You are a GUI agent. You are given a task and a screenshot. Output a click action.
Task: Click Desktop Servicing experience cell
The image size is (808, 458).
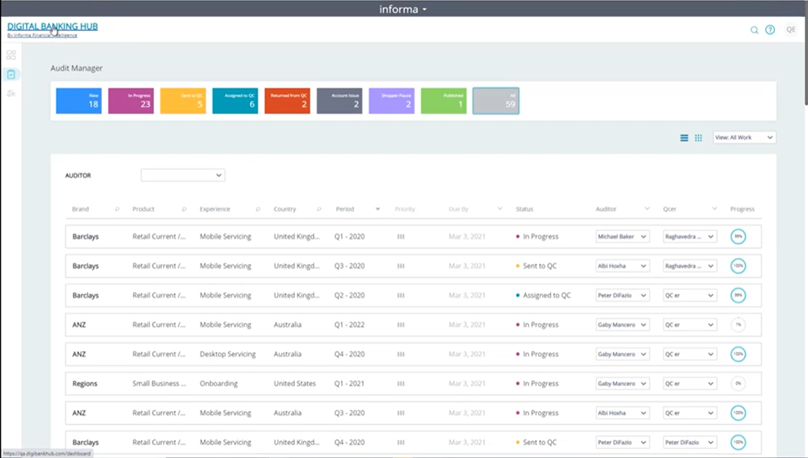click(x=228, y=354)
